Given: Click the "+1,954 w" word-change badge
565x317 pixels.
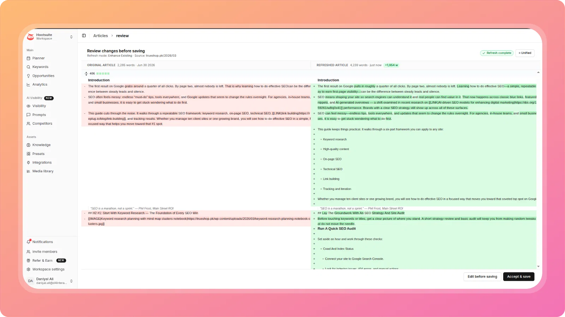Looking at the screenshot, I should [391, 65].
